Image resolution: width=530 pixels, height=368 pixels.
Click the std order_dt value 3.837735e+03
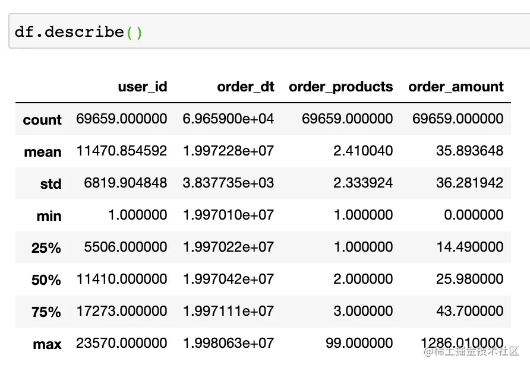tap(229, 183)
